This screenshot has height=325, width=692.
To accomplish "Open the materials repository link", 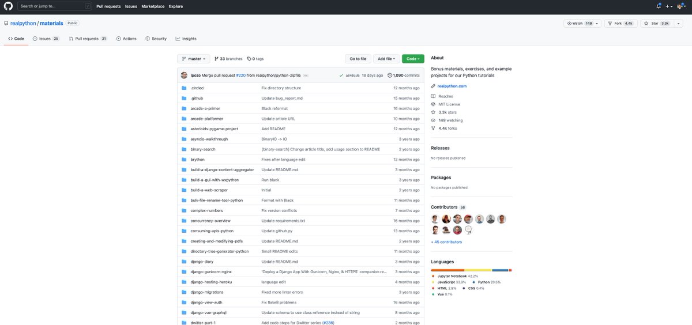I will 51,23.
